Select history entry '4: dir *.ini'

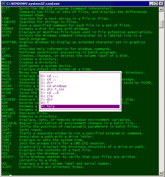80,90
